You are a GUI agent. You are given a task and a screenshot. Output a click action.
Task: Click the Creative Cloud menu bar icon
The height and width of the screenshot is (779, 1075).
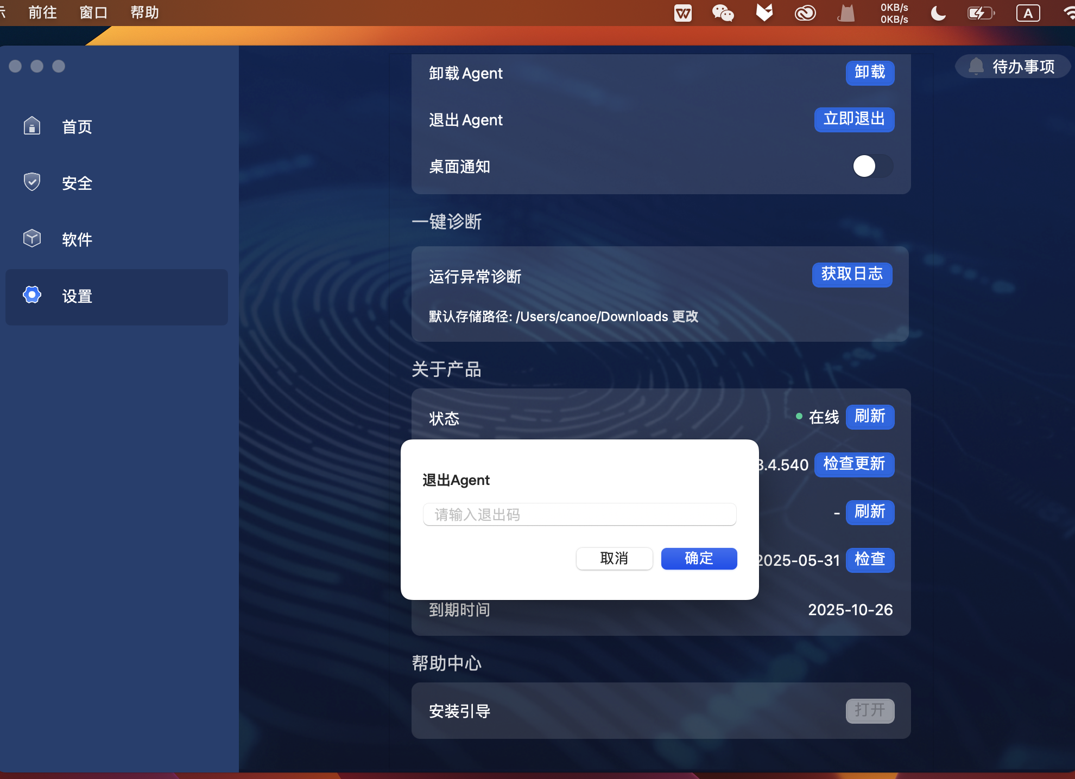pyautogui.click(x=805, y=13)
